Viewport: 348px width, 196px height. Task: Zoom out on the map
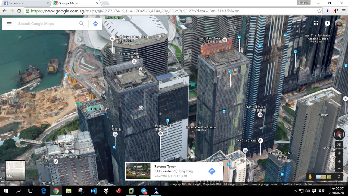(x=339, y=168)
